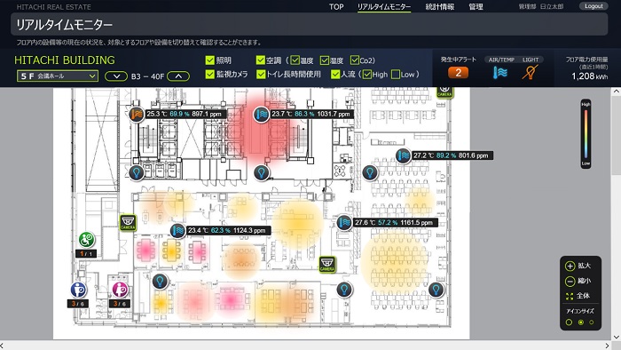The width and height of the screenshot is (621, 350).
Task: Click the zoom in (拡大) control
Action: coord(578,266)
